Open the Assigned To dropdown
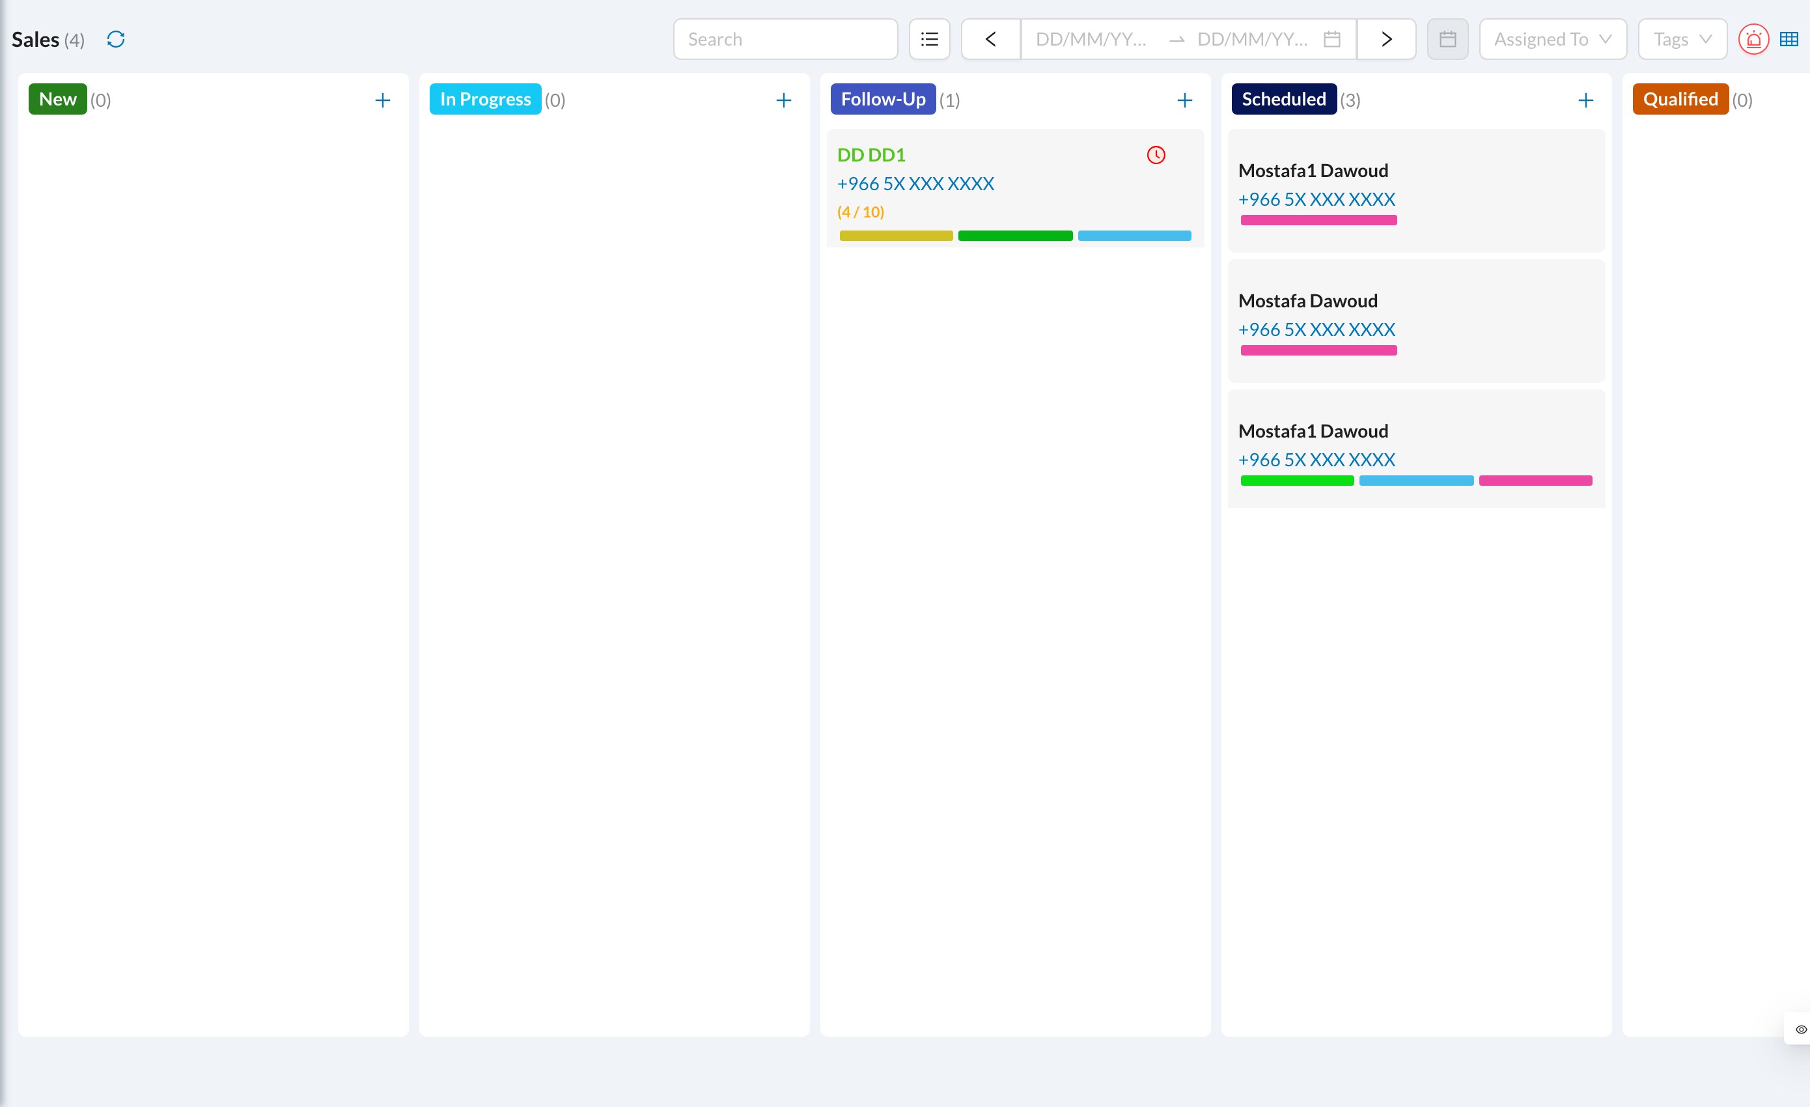The image size is (1810, 1107). [1553, 39]
